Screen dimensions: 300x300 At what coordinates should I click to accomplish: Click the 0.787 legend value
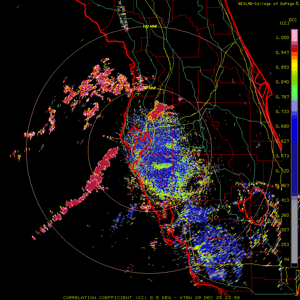pos(282,97)
